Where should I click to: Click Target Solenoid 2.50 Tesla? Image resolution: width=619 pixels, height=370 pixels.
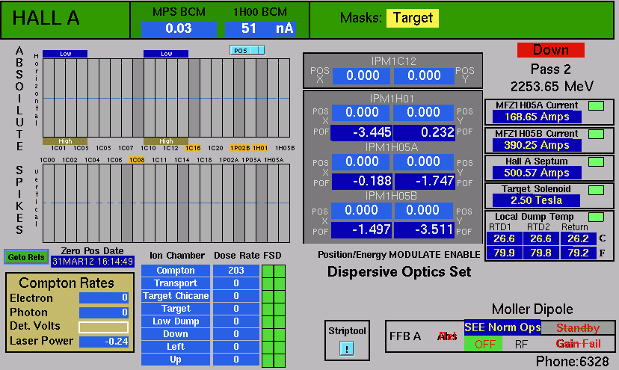[536, 200]
